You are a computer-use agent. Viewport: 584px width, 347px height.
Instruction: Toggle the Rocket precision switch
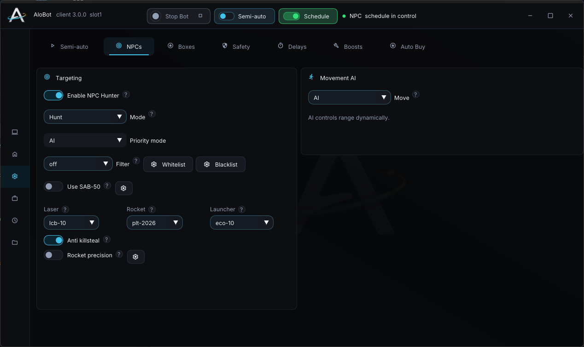53,255
